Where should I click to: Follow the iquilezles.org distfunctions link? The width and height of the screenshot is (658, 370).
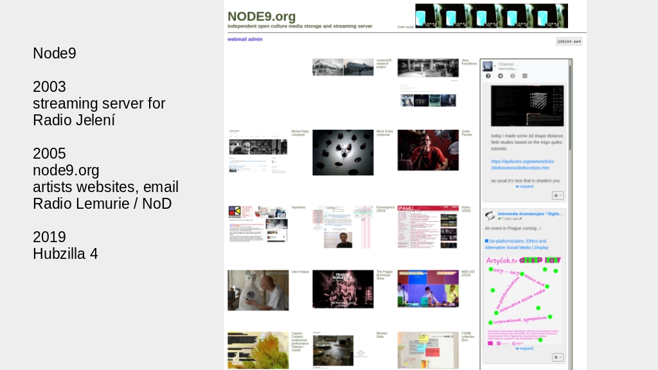[522, 164]
